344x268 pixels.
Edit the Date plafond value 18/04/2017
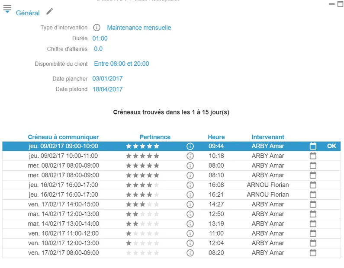(107, 89)
